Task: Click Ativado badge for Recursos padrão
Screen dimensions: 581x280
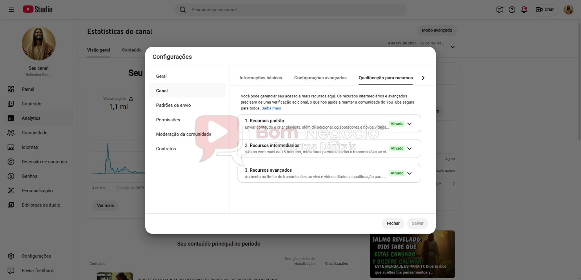Action: point(397,124)
